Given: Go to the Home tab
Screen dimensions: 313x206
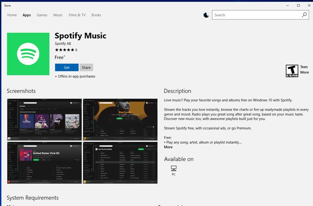Looking at the screenshot, I should click(12, 15).
